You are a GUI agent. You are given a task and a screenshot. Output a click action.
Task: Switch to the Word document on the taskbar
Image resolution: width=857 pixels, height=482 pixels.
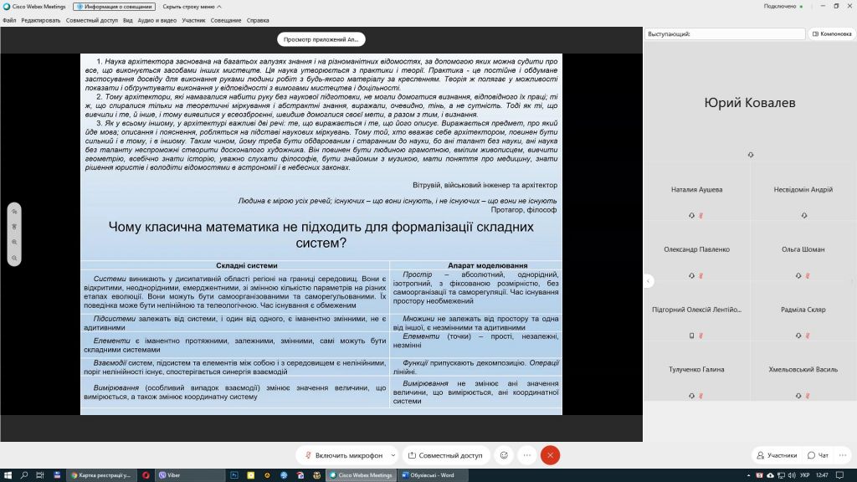coord(433,475)
